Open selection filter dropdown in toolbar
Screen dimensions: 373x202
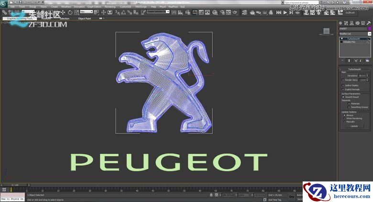coord(28,11)
